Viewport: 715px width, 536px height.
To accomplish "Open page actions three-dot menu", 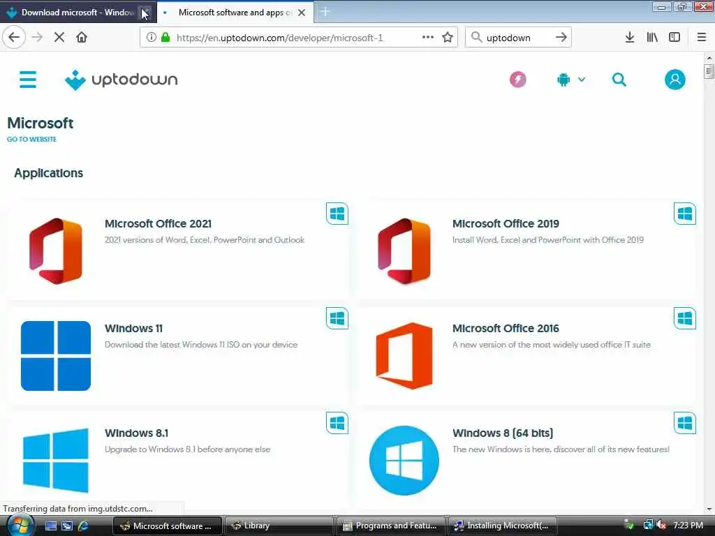I will point(428,37).
